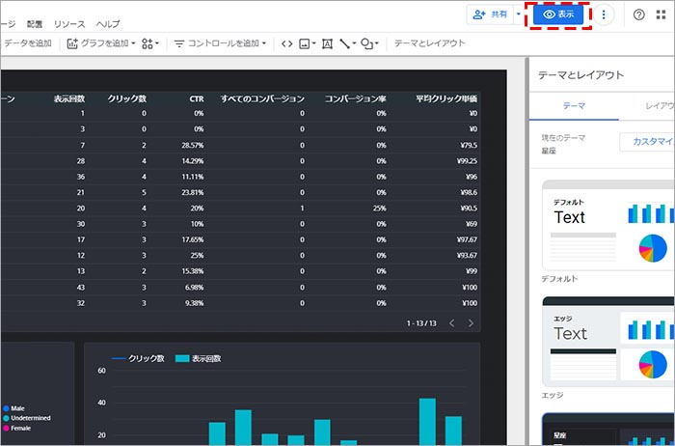Open the リソース menu
The width and height of the screenshot is (675, 446).
point(69,23)
